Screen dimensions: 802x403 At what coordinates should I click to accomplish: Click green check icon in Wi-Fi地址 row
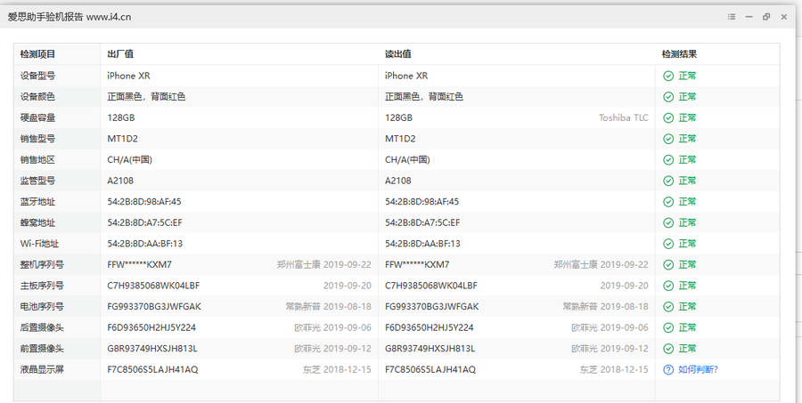pyautogui.click(x=668, y=244)
